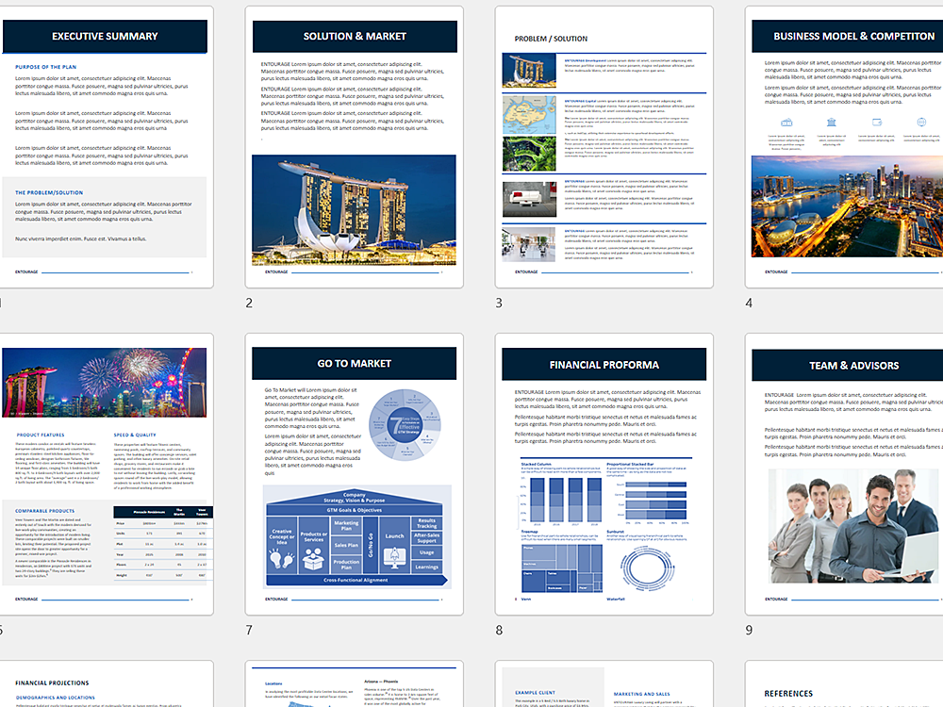943x707 pixels.
Task: Click the house-shaped strategy diagram on page 7
Action: point(357,537)
